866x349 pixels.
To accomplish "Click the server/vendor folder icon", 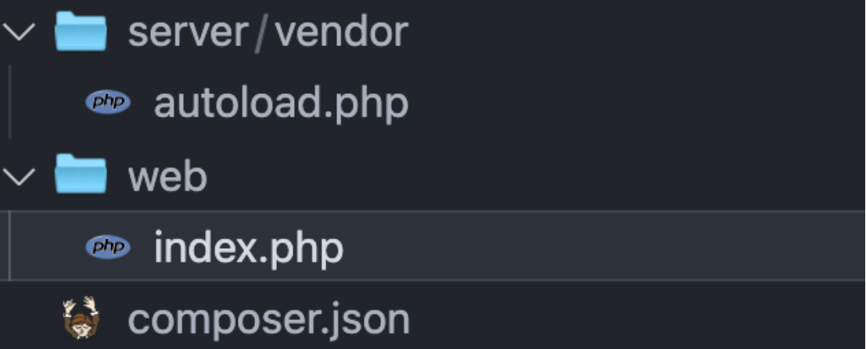I will click(x=81, y=32).
